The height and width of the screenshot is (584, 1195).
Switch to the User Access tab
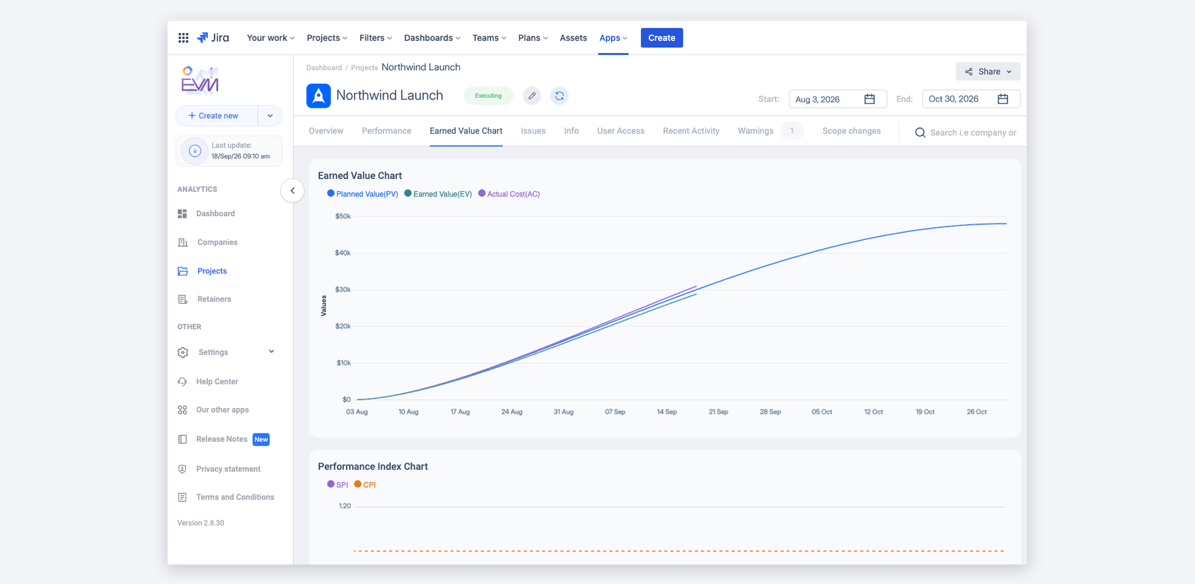point(621,131)
